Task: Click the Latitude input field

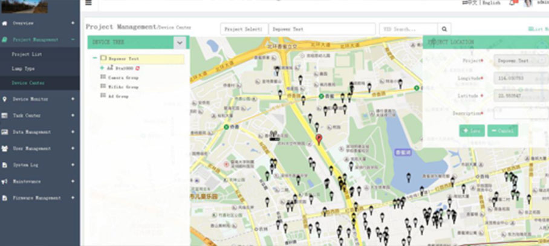Action: (521, 95)
